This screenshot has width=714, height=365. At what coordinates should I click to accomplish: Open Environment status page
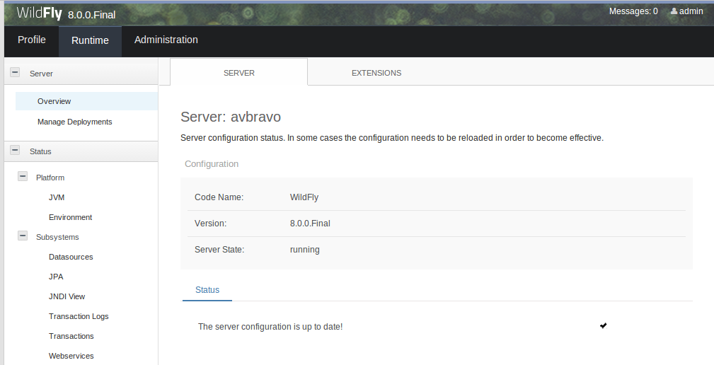(x=71, y=217)
